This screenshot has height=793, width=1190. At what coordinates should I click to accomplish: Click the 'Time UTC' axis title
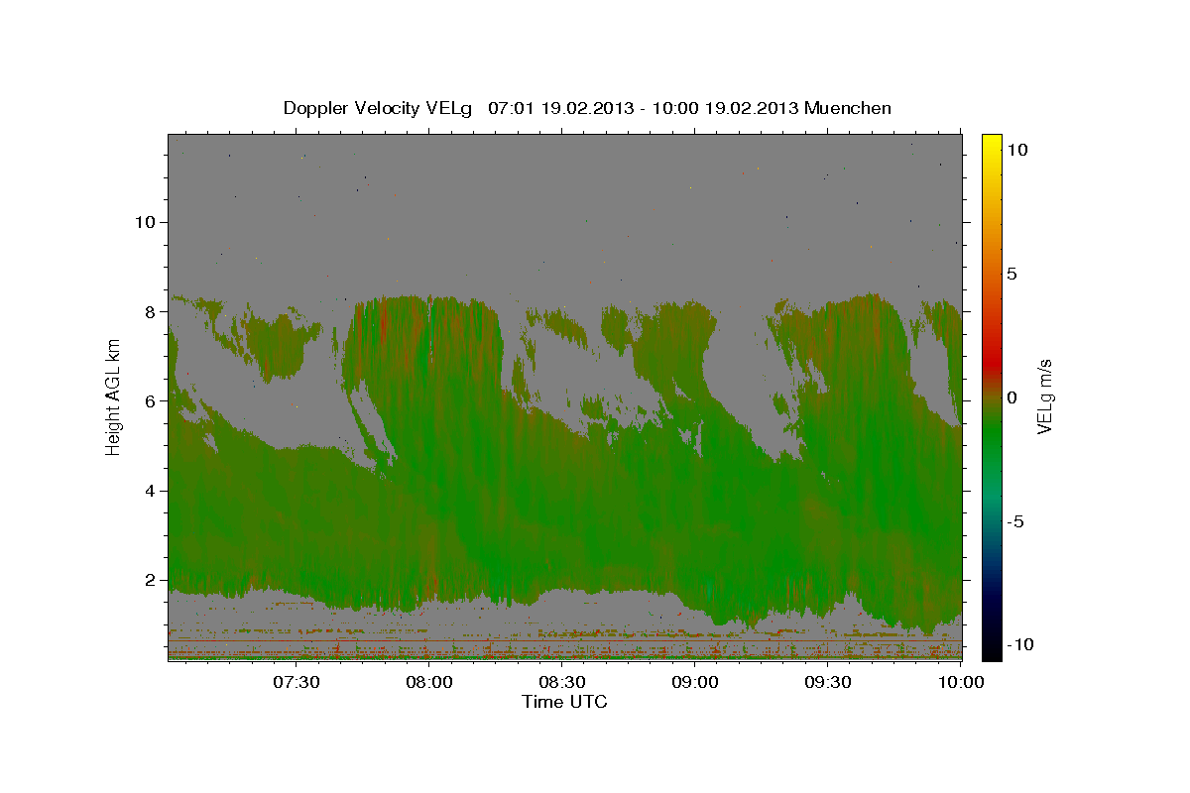tap(564, 702)
